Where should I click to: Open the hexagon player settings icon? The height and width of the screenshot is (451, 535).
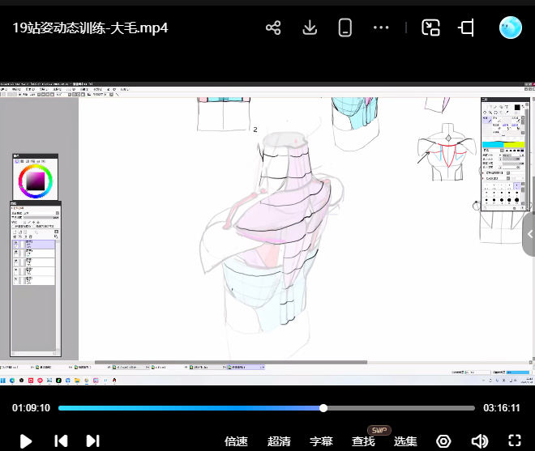[x=443, y=441]
